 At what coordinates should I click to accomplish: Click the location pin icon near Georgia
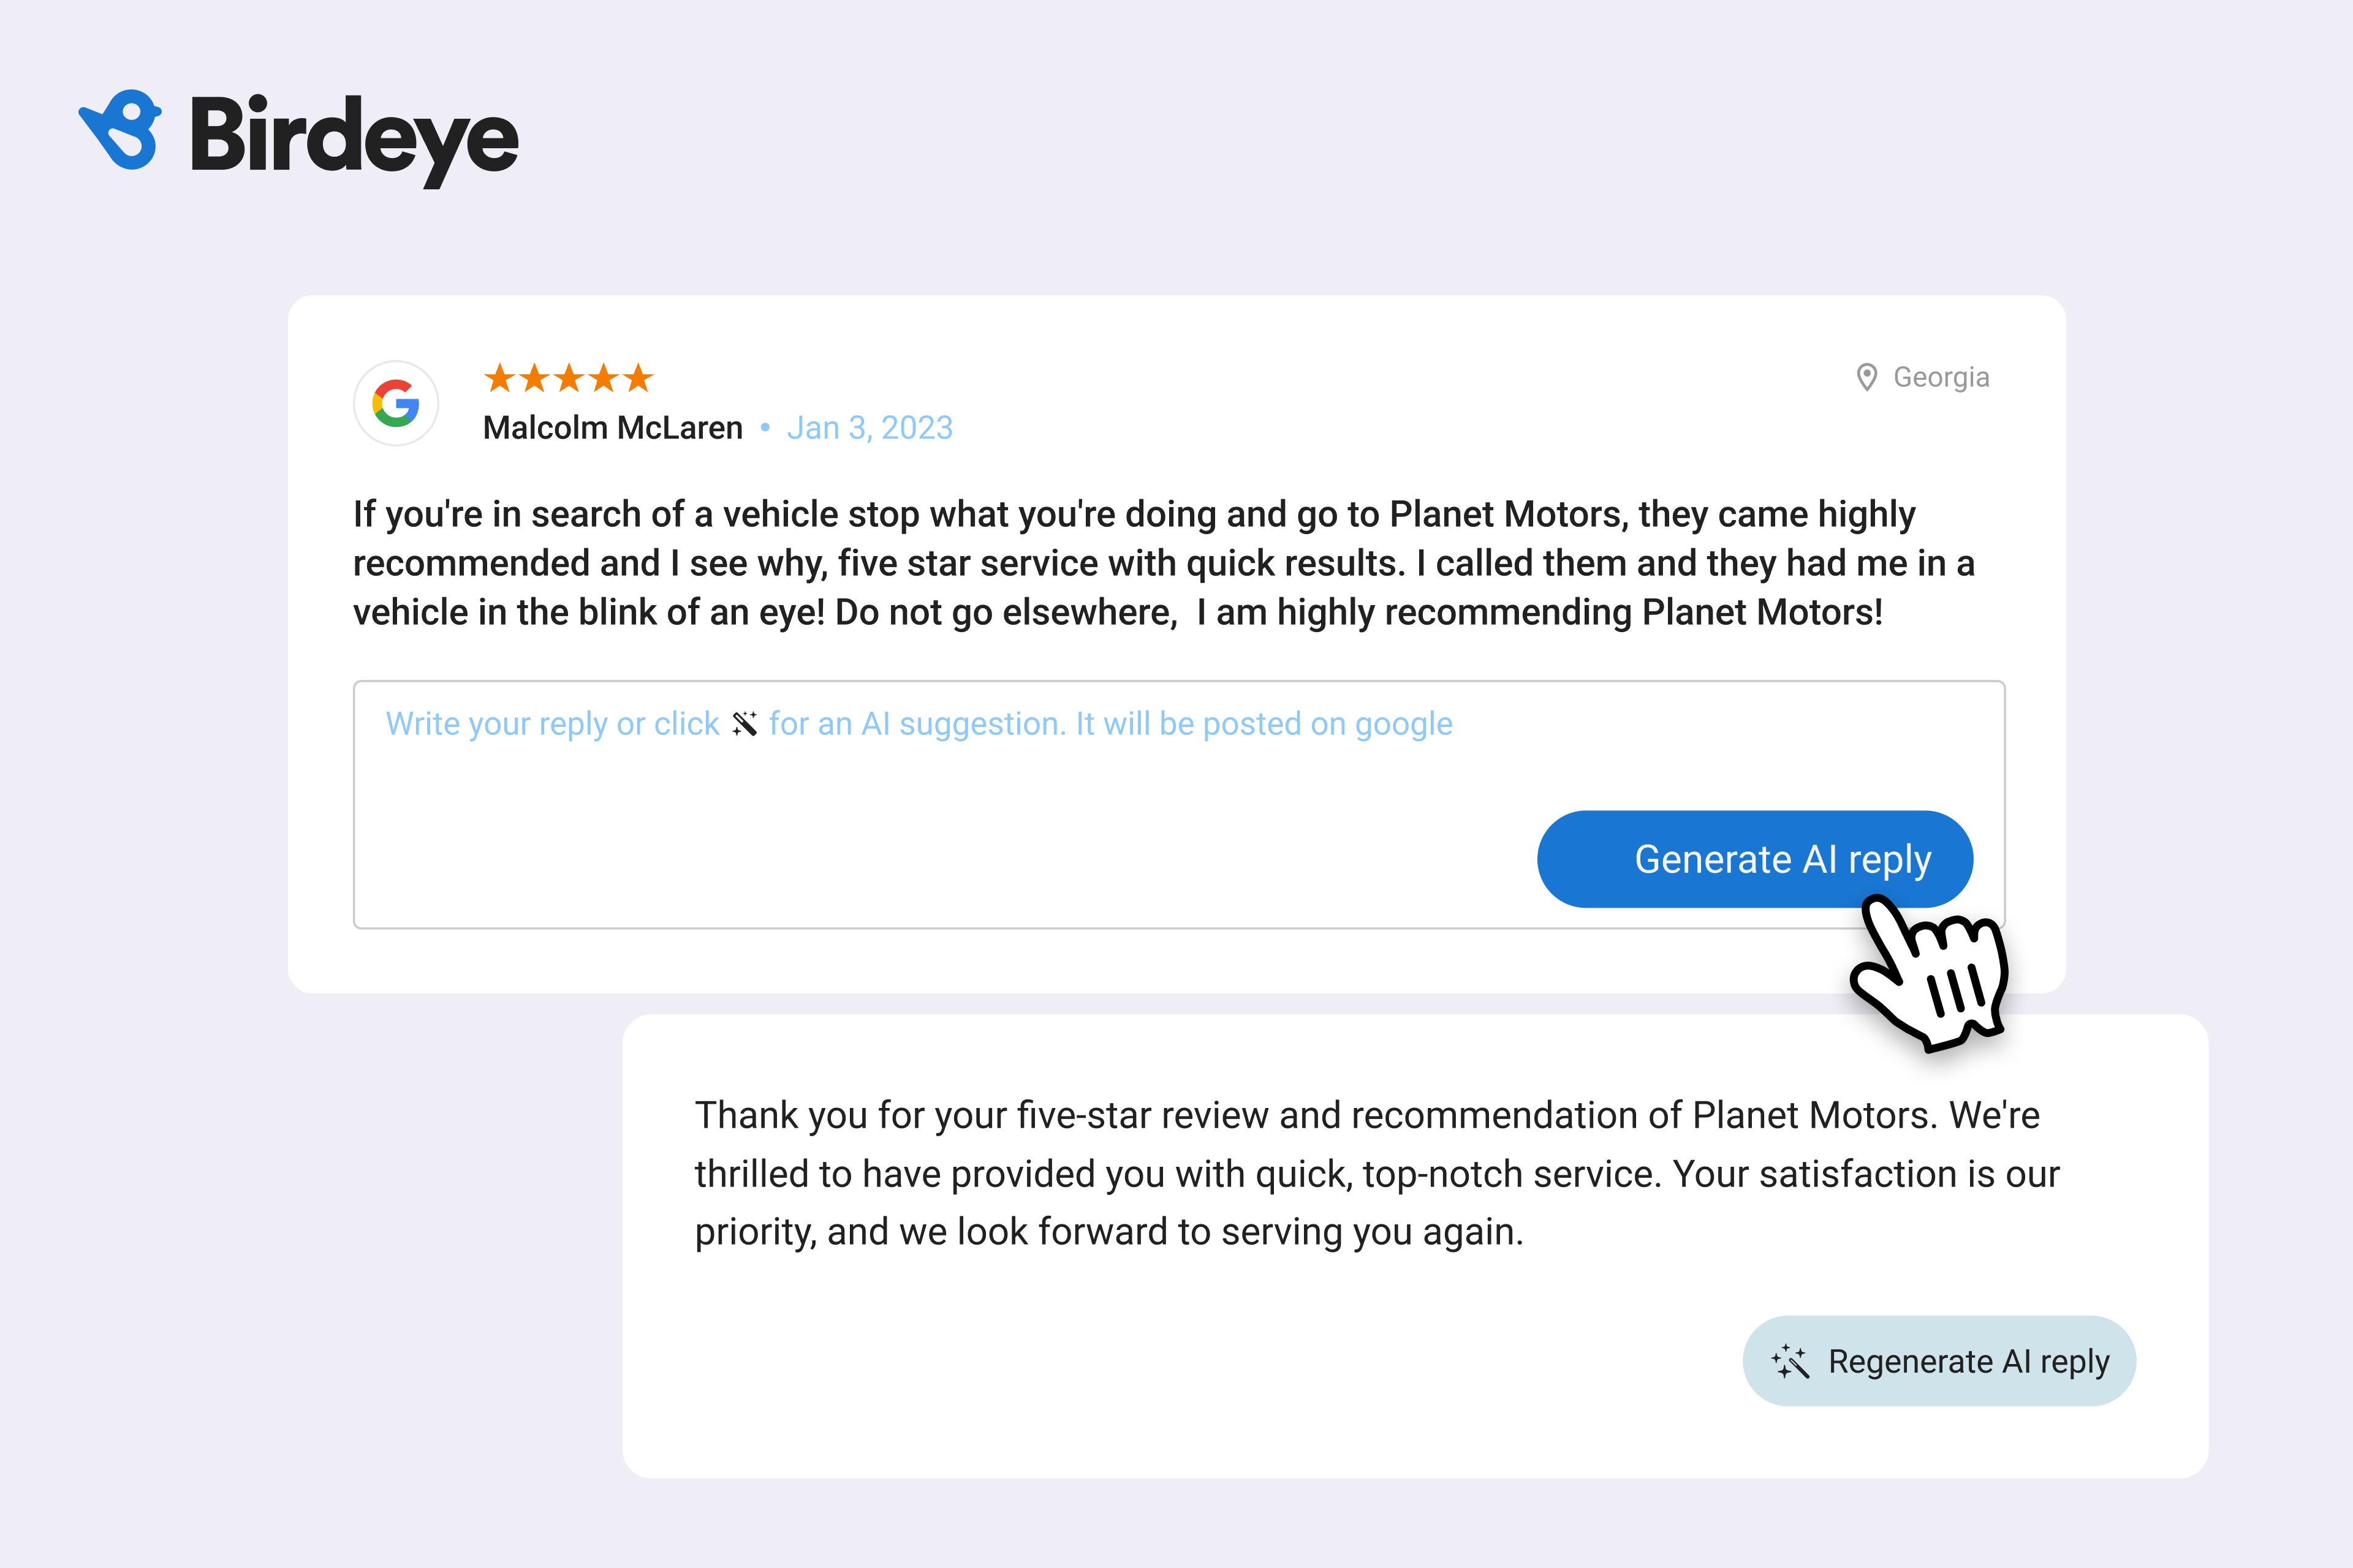tap(1867, 377)
